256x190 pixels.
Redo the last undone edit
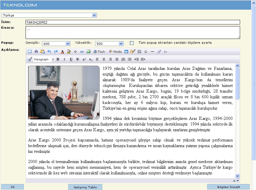pyautogui.click(x=56, y=52)
